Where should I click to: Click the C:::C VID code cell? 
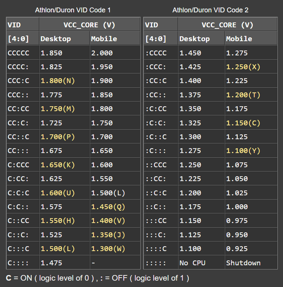coord(23,249)
